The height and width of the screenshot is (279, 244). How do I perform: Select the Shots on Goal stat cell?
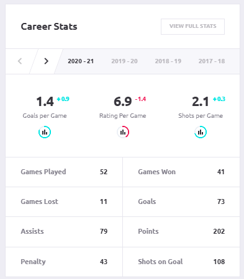(x=181, y=262)
